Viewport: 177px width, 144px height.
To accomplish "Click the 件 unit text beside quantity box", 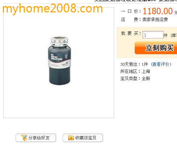I will point(165,35).
